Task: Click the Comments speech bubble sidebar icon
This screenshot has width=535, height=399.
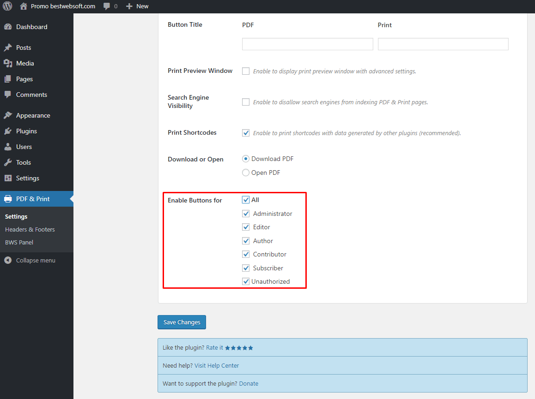Action: pos(8,95)
